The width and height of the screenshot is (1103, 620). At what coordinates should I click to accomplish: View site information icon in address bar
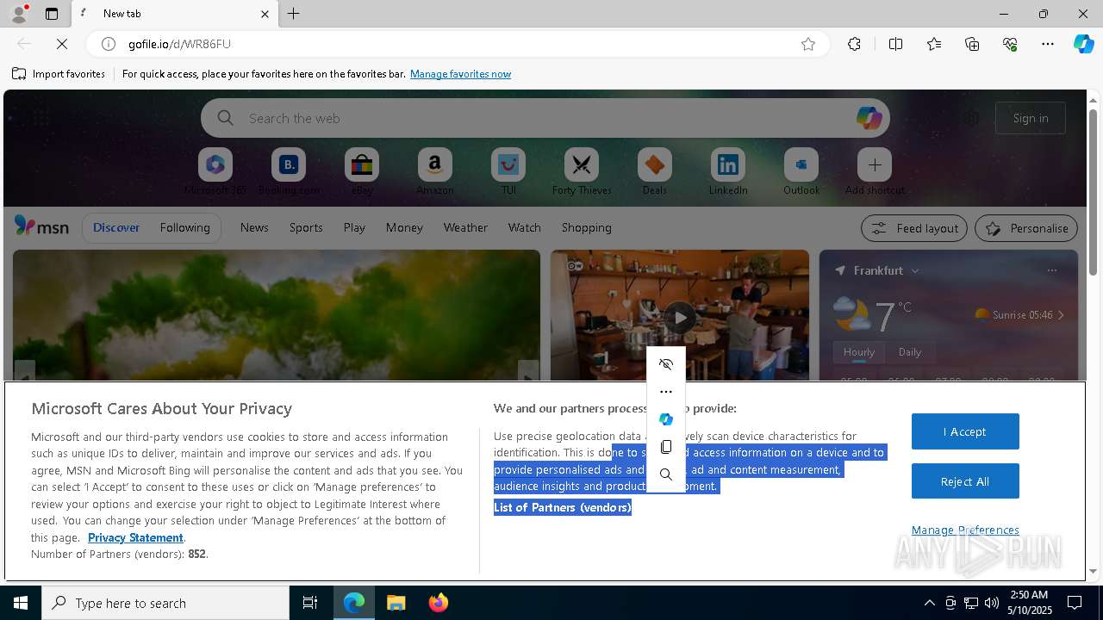(x=109, y=44)
